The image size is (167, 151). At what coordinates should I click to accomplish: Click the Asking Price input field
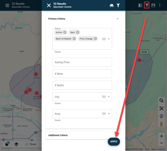pos(82,62)
